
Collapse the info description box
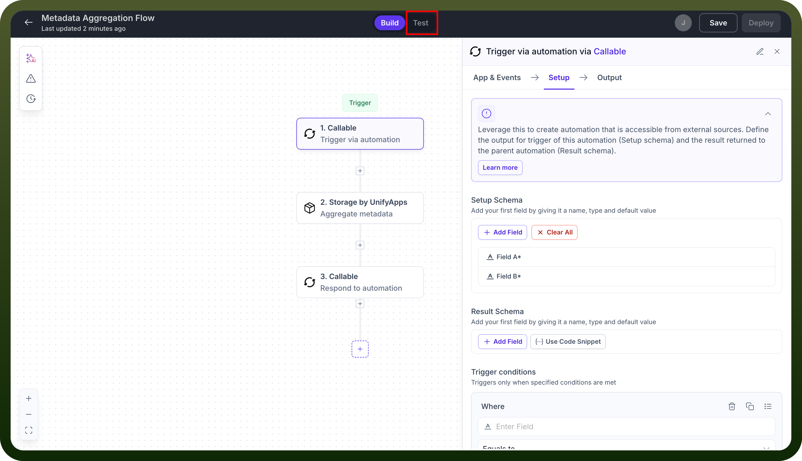[x=768, y=114]
